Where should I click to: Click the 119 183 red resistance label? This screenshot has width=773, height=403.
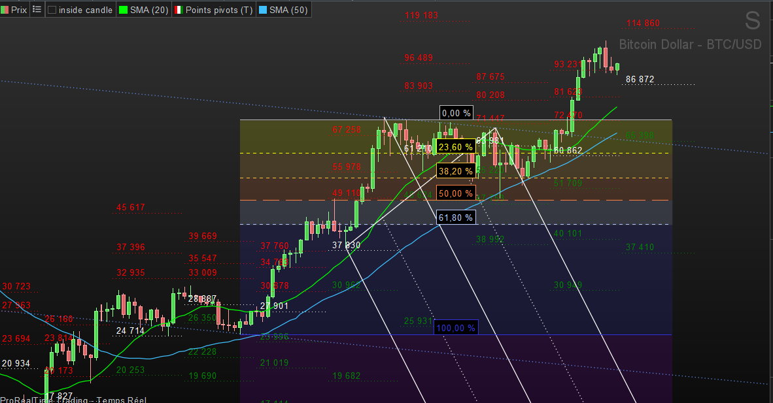[421, 15]
